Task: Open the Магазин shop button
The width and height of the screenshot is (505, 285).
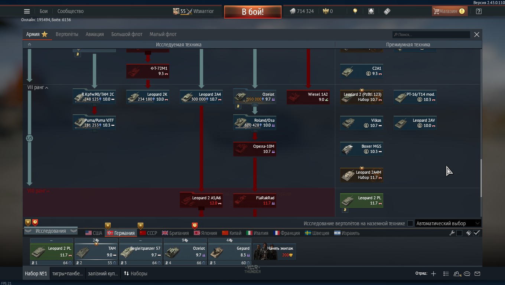Action: [x=449, y=11]
